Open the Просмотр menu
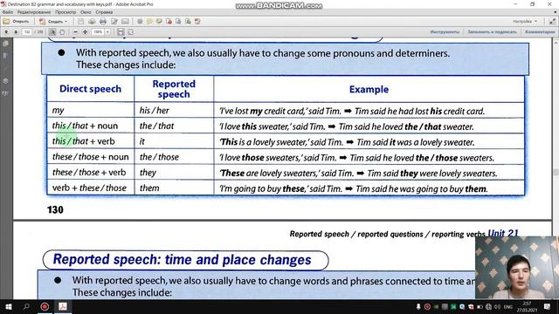The height and width of the screenshot is (314, 559). click(66, 12)
